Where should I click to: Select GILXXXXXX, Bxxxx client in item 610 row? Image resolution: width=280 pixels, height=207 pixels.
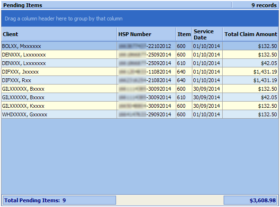point(59,97)
